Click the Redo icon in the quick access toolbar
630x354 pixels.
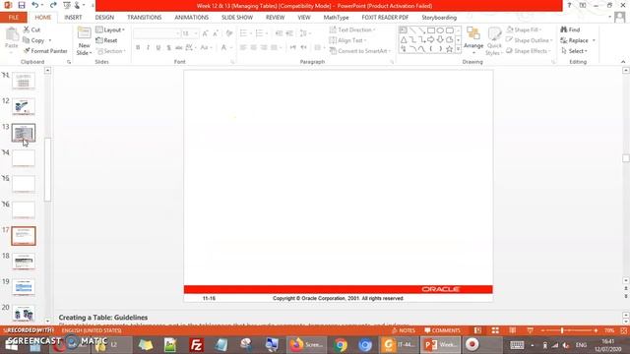click(53, 5)
